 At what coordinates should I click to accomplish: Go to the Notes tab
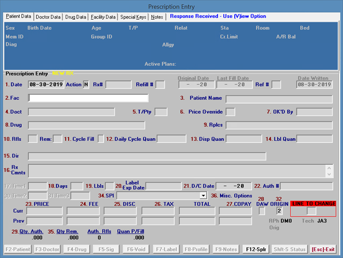coord(157,17)
